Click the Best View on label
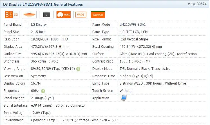The width and height of the screenshot is (210, 125). point(13,76)
